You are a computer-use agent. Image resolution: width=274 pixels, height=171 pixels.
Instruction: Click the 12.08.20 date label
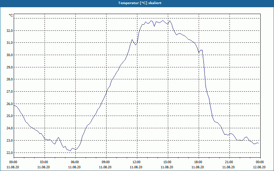259,167
